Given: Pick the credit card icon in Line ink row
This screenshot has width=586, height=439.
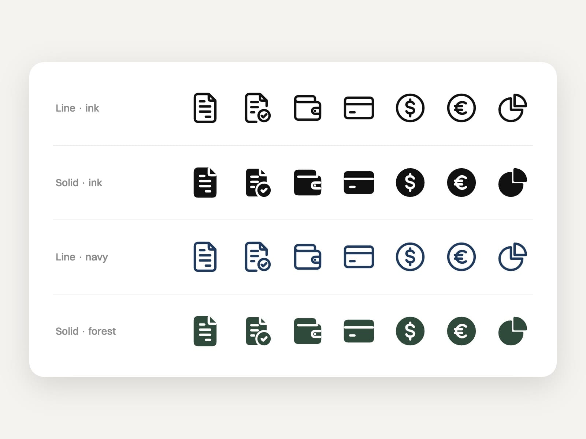Looking at the screenshot, I should coord(359,108).
